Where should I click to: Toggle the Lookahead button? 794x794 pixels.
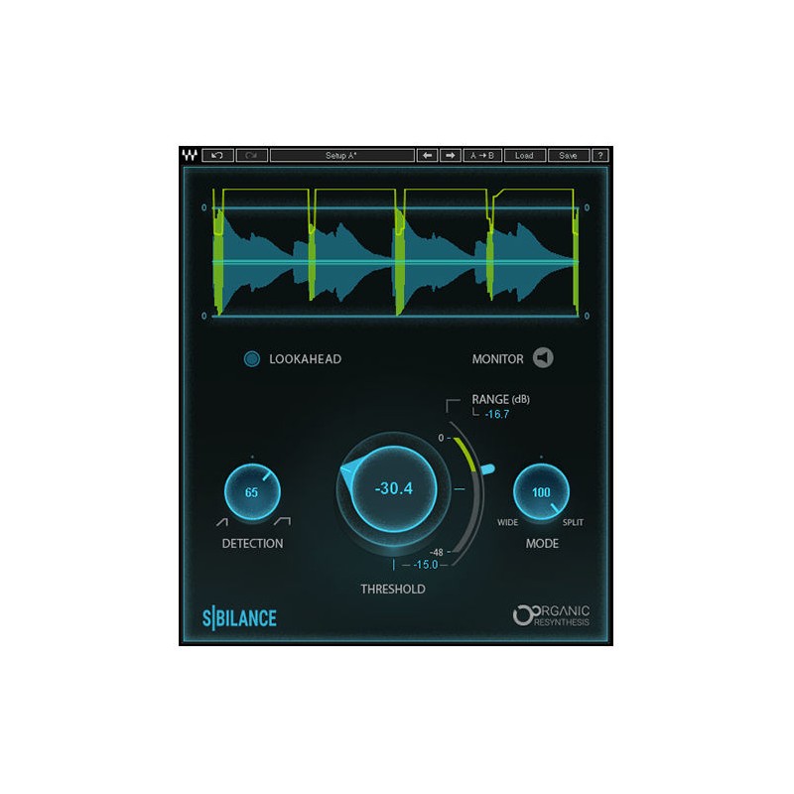coord(252,359)
